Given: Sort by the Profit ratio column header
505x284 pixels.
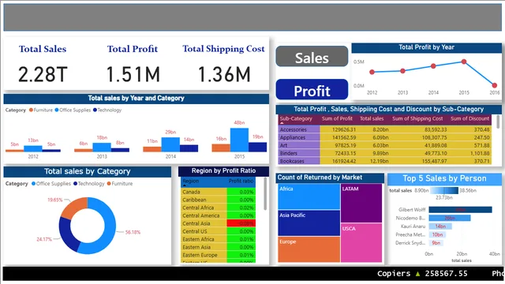Looking at the screenshot, I should click(x=241, y=181).
